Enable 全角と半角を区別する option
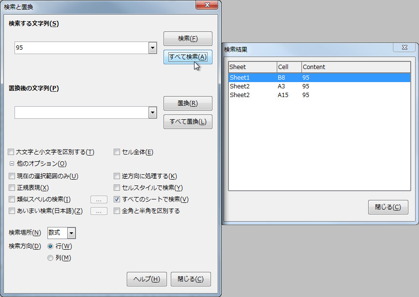Viewport: 419px width, 297px height. tap(117, 211)
